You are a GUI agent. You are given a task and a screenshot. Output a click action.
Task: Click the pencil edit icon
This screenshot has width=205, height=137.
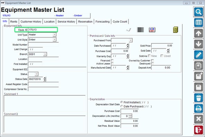coord(198,55)
